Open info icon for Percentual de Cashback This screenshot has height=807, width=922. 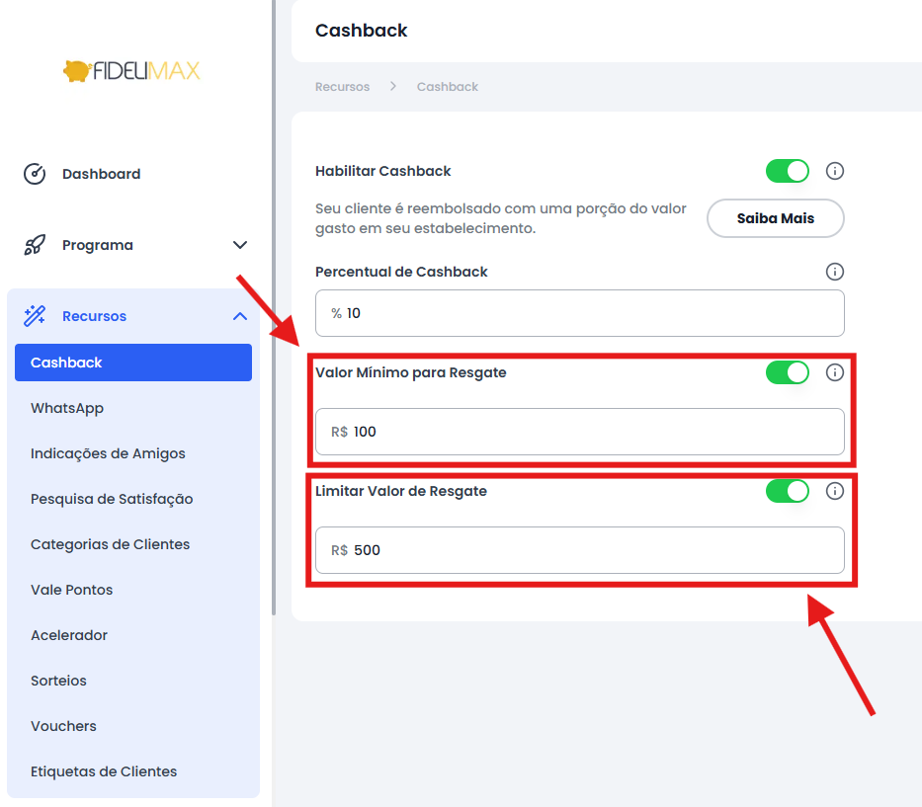tap(834, 272)
